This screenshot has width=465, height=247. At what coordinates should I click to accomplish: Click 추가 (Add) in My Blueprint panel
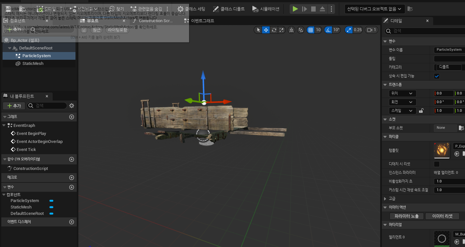[x=14, y=106]
